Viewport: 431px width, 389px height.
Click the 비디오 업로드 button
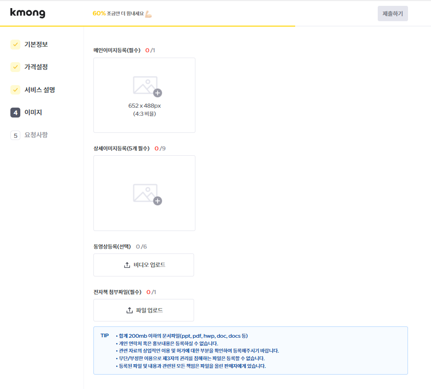144,265
